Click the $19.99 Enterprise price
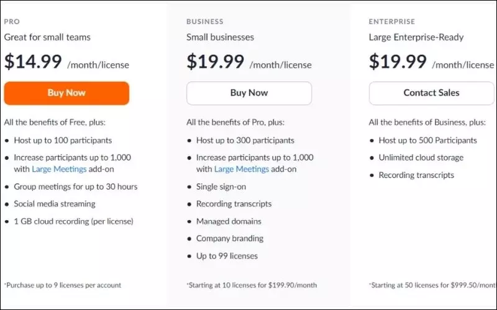Image resolution: width=497 pixels, height=310 pixels. (398, 61)
